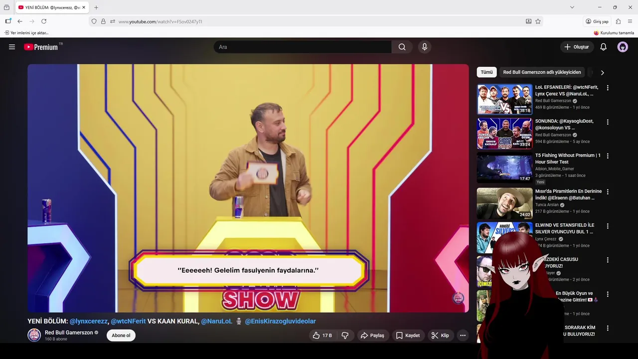The height and width of the screenshot is (359, 638).
Task: Open options for Mısır'da Piramitlerin video
Action: tap(607, 191)
